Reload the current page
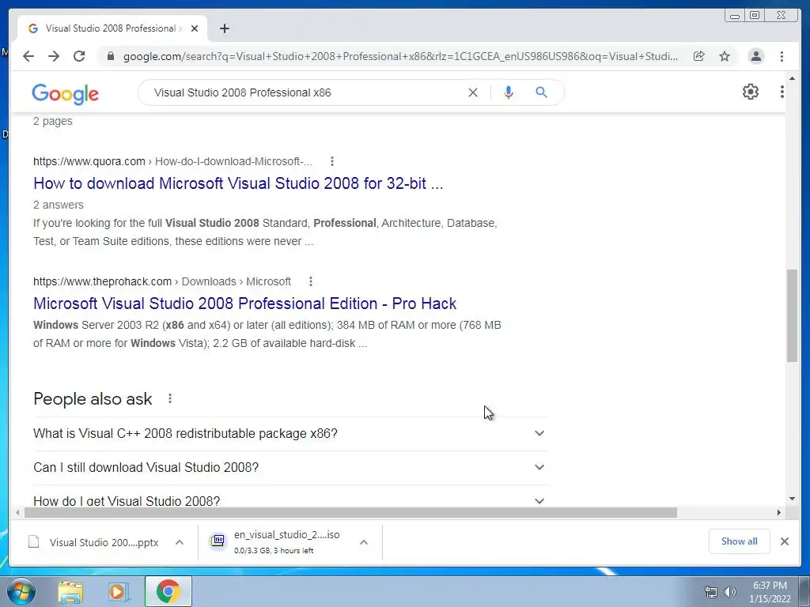Image resolution: width=810 pixels, height=607 pixels. pos(79,56)
